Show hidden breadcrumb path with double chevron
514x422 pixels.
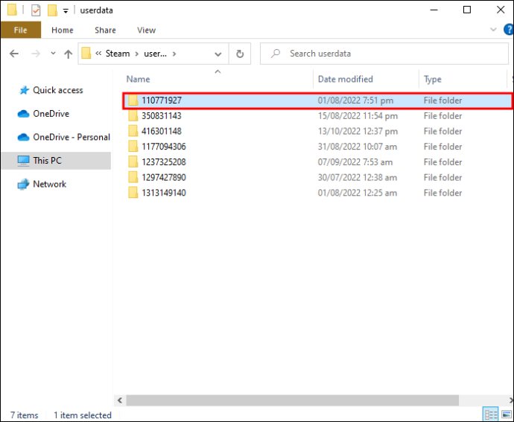[98, 54]
